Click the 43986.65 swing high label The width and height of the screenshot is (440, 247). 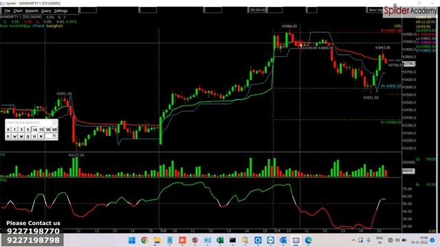click(x=289, y=26)
